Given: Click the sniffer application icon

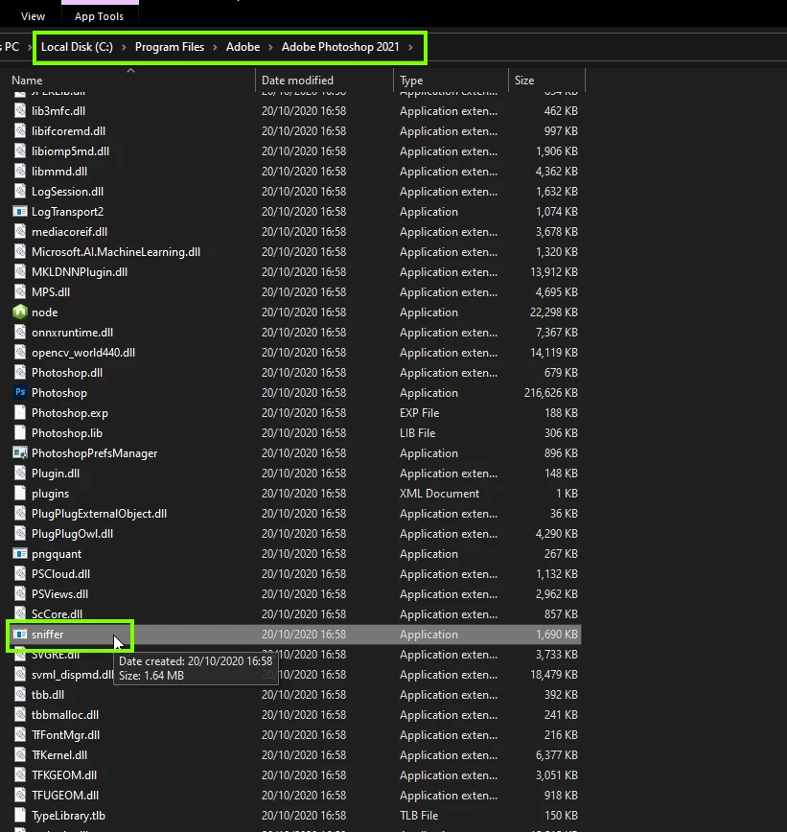Looking at the screenshot, I should [x=19, y=634].
